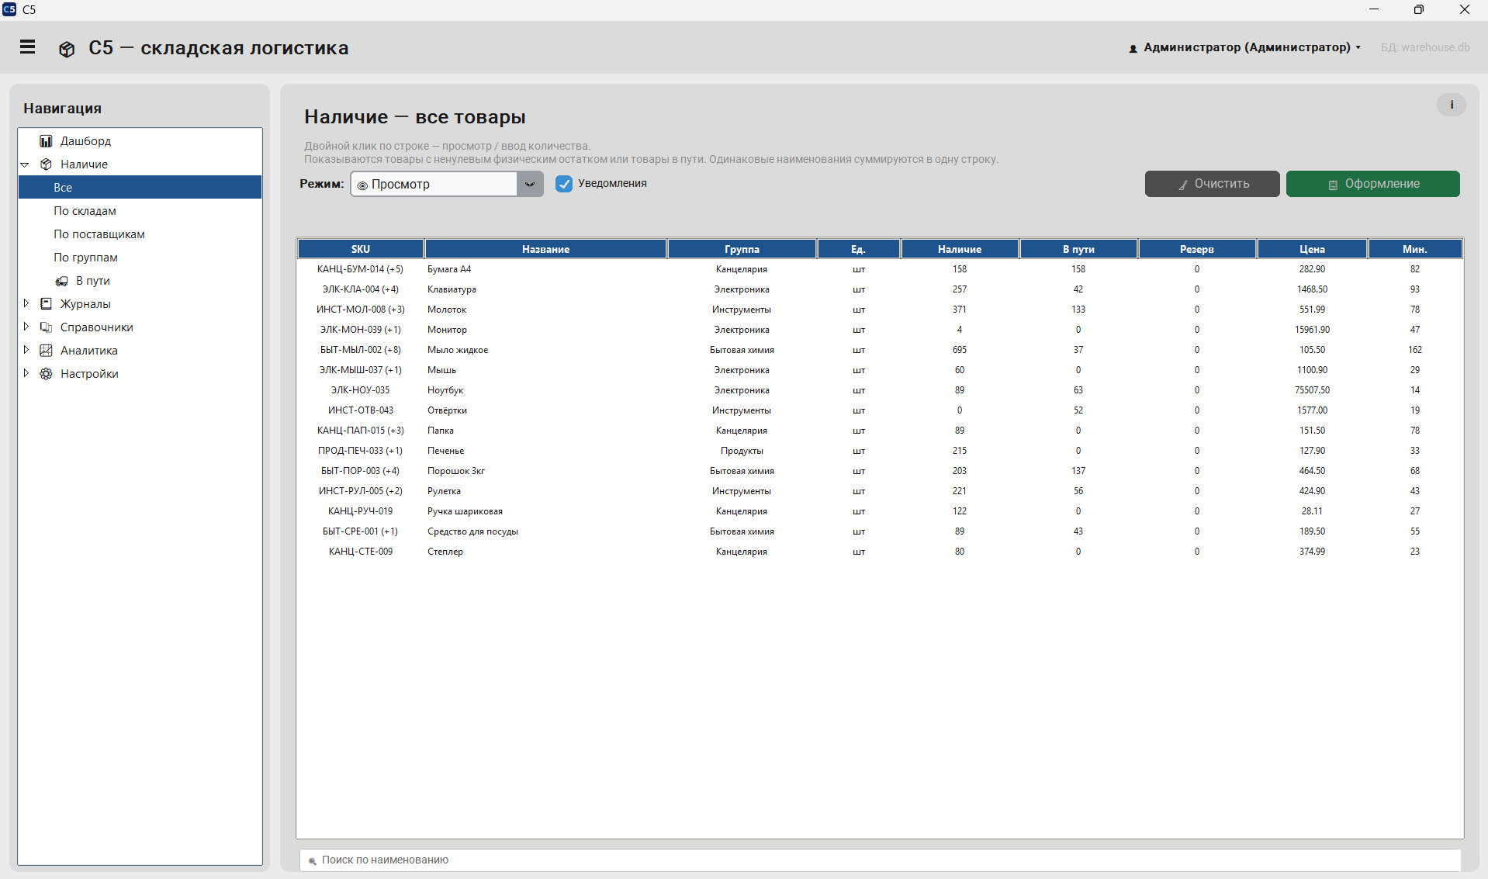Sort by the SKU column header

tap(361, 249)
